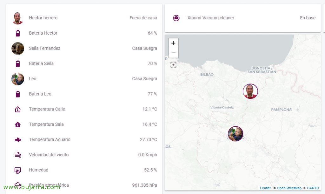This screenshot has height=194, width=325.
Task: Select the Bateria Seila battery icon
Action: [x=18, y=64]
